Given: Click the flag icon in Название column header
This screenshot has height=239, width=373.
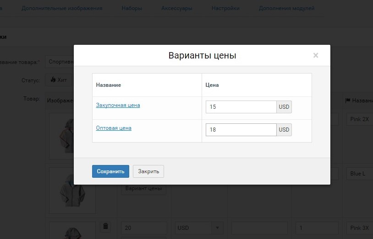Looking at the screenshot, I should pos(347,101).
